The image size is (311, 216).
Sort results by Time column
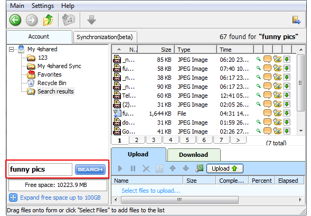235,50
